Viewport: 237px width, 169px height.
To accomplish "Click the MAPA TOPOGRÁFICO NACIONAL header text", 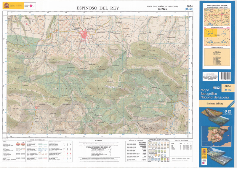I will point(162,6).
